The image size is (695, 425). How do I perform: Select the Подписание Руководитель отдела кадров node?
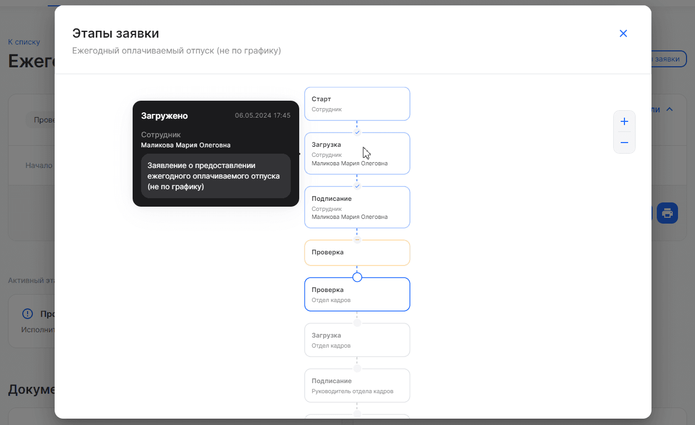click(x=357, y=385)
